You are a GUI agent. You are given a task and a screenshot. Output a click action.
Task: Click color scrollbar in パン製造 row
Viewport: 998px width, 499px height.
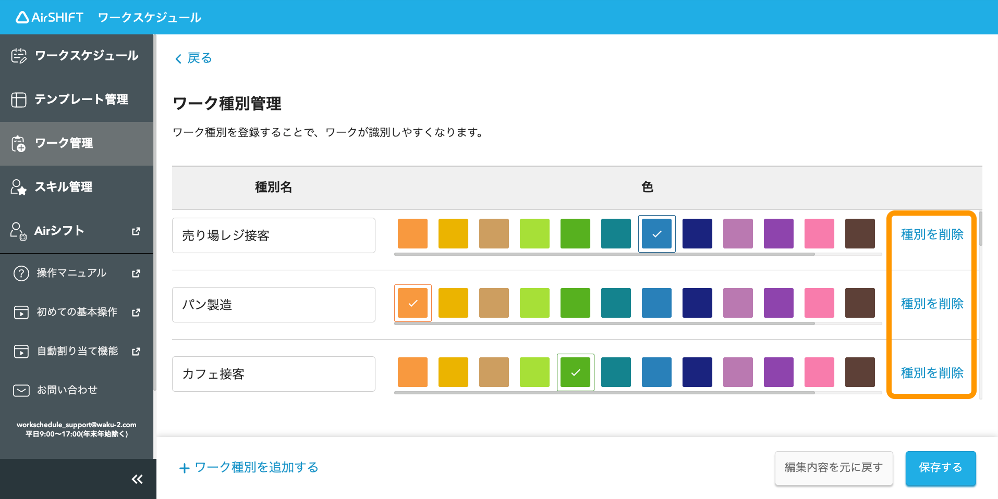coord(604,323)
